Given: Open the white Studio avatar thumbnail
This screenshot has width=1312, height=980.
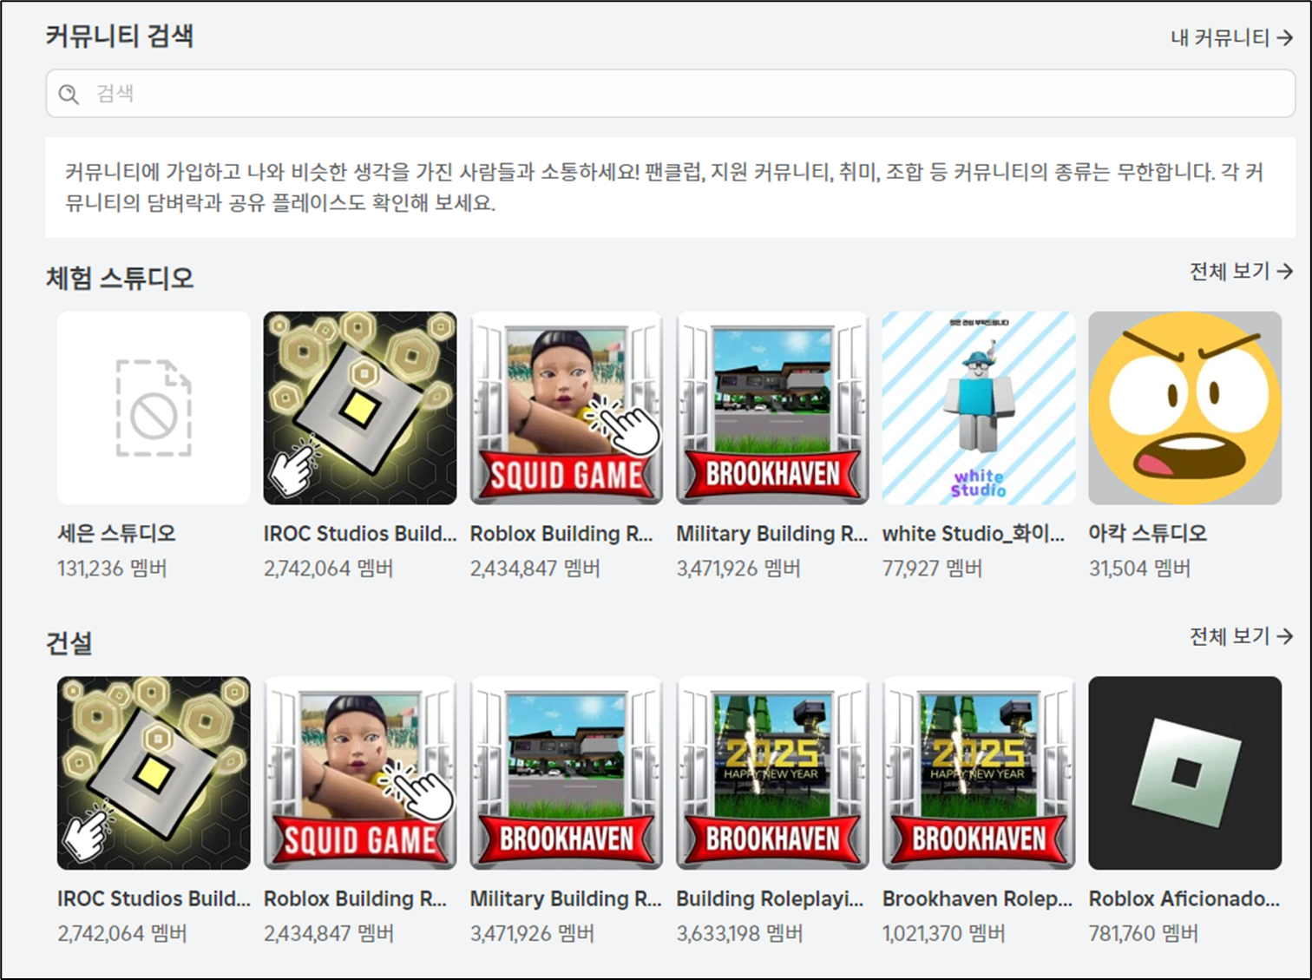Looking at the screenshot, I should pos(979,408).
